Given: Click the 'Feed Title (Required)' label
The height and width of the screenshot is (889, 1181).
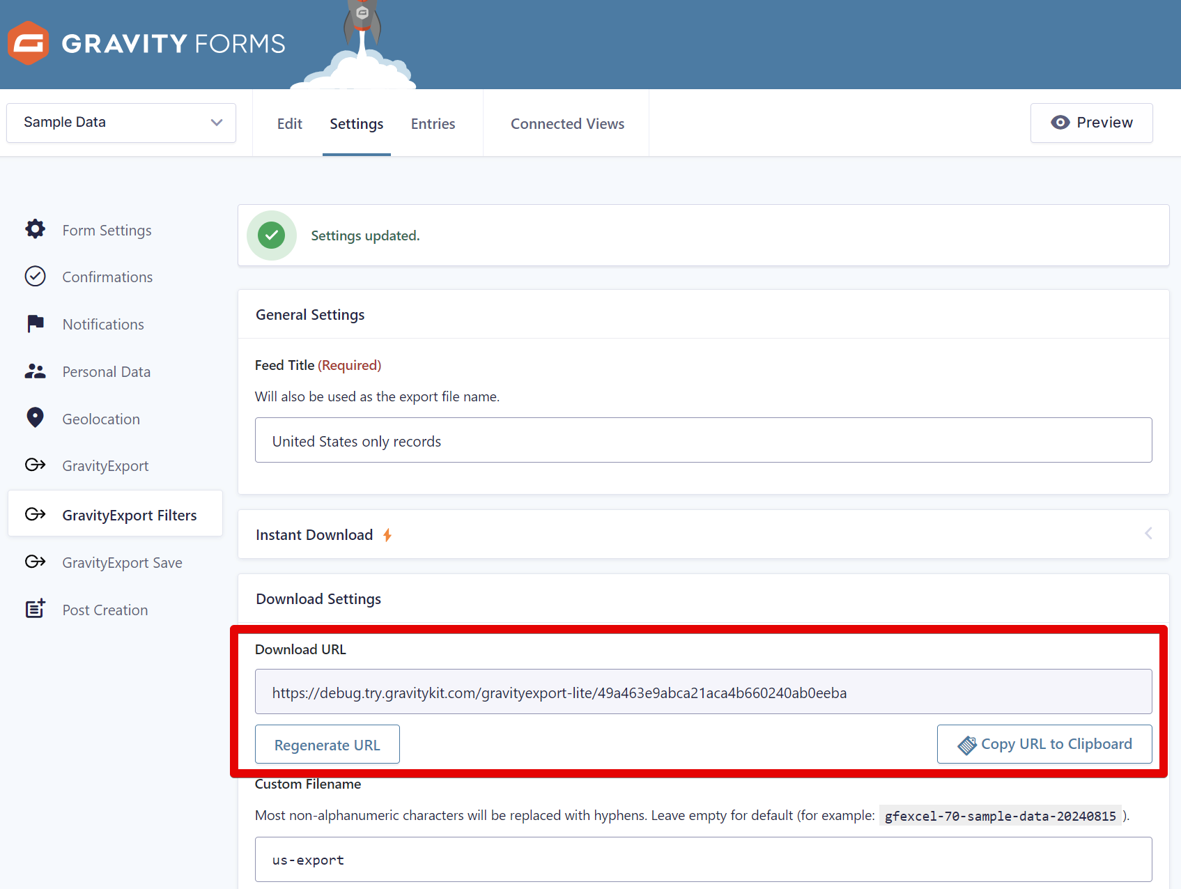Looking at the screenshot, I should [x=318, y=365].
